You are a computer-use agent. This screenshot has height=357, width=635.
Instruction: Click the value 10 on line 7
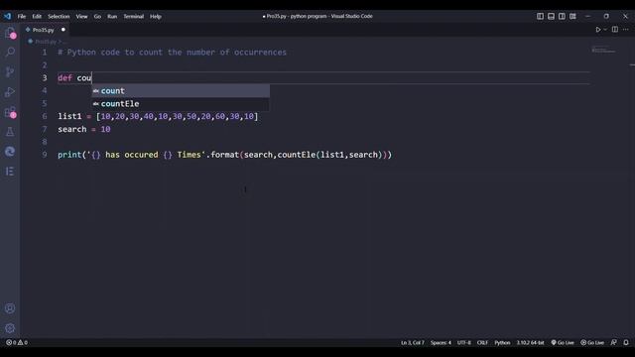pyautogui.click(x=106, y=129)
